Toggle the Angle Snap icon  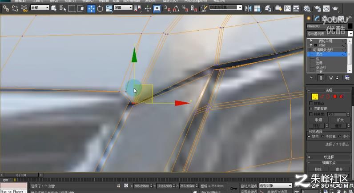(x=176, y=8)
